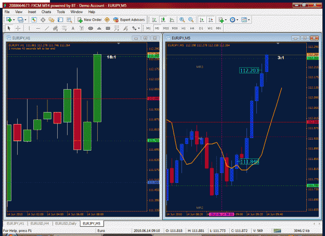Toggle Chart Shift from the right border
This screenshot has width=325, height=236.
pyautogui.click(x=211, y=20)
